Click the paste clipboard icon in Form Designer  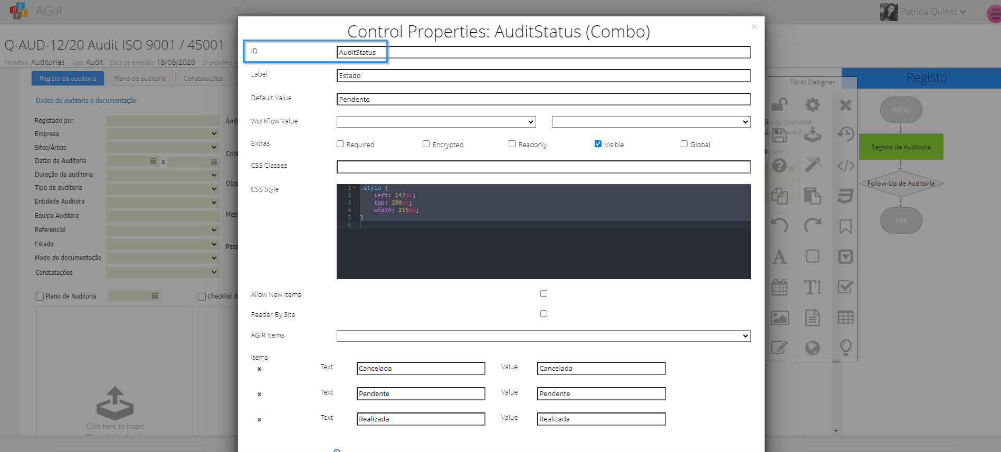pyautogui.click(x=813, y=196)
